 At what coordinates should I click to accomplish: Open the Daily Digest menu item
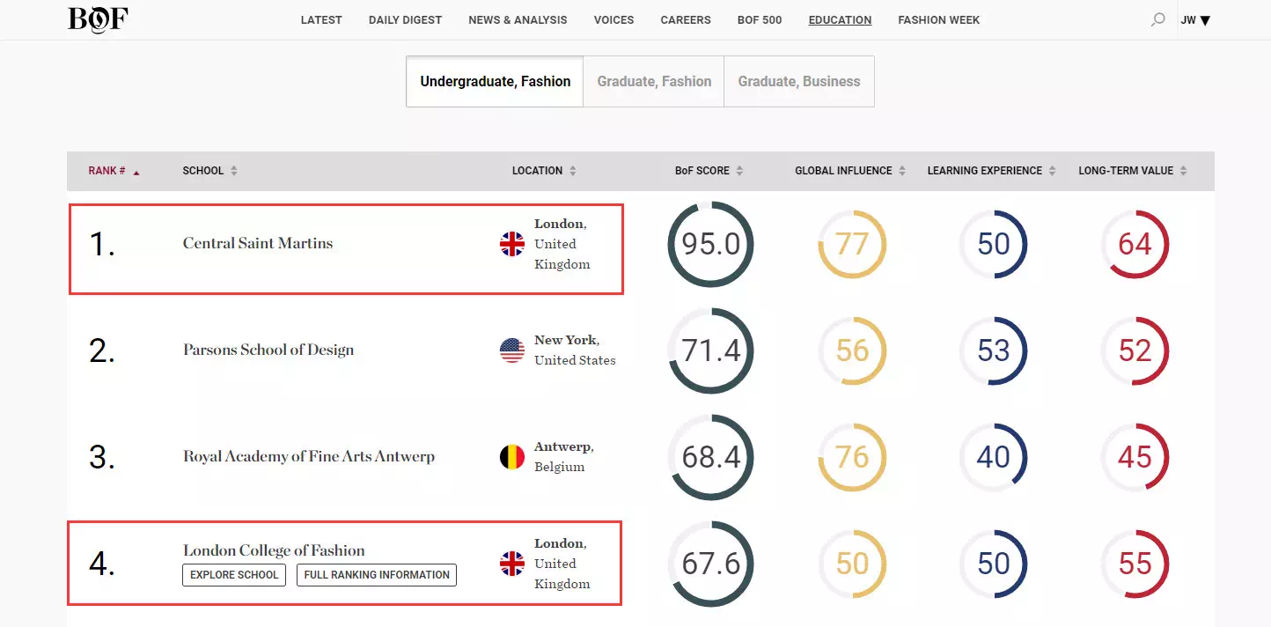(405, 20)
